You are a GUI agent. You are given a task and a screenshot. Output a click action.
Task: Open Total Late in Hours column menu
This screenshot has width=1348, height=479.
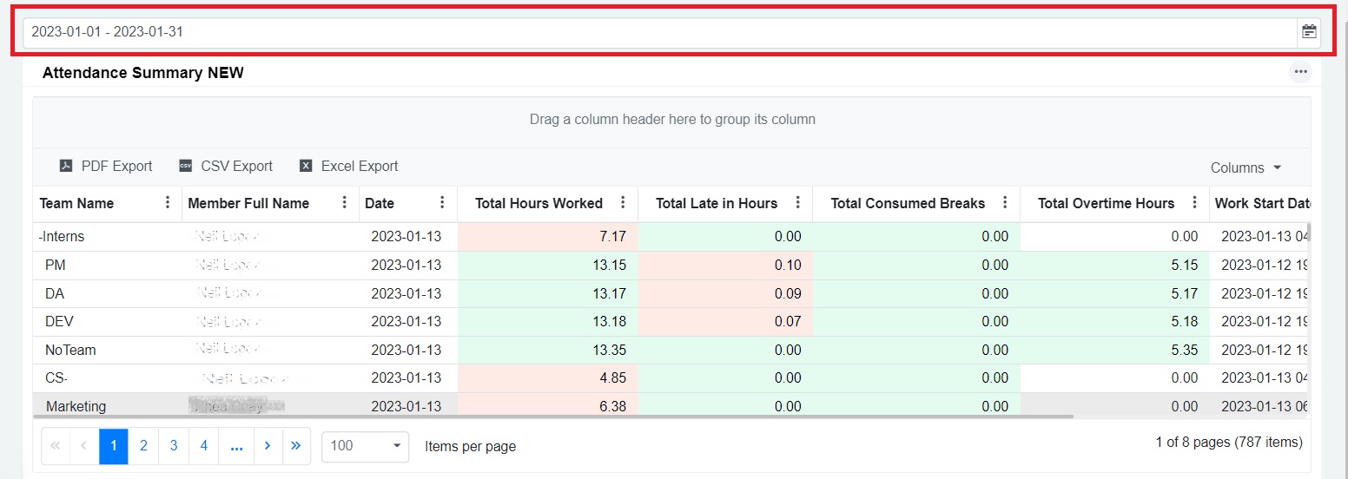(x=797, y=203)
